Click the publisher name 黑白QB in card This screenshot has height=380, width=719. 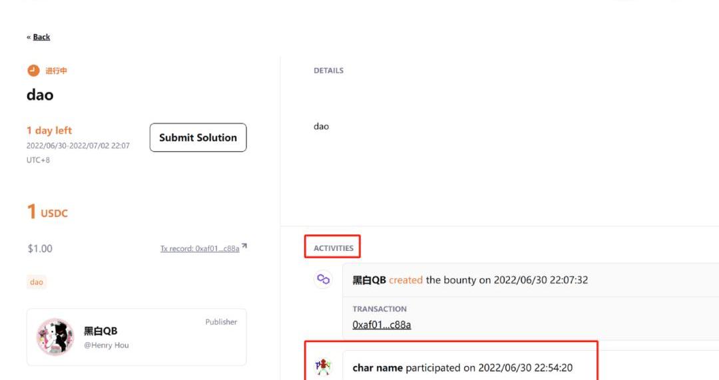(x=101, y=331)
